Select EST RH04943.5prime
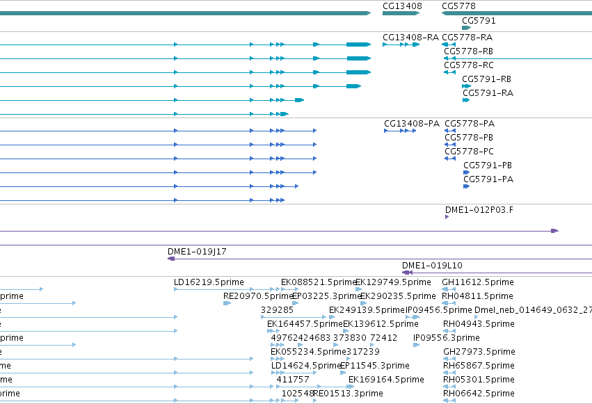The width and height of the screenshot is (592, 404). pyautogui.click(x=449, y=331)
